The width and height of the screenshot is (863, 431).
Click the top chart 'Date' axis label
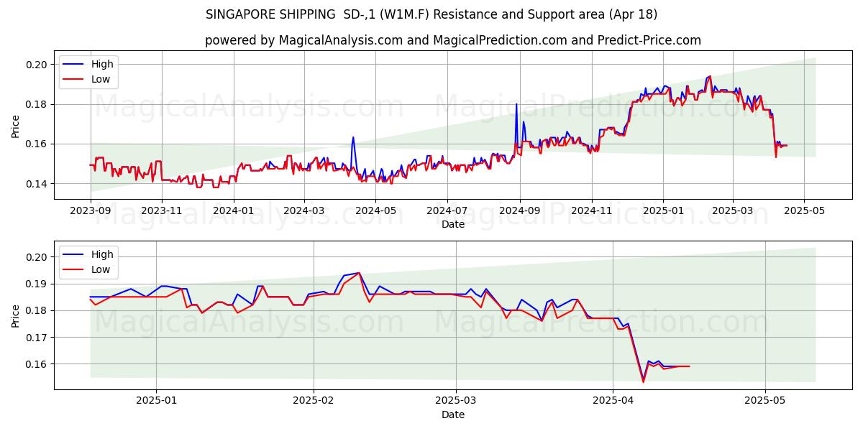tap(453, 224)
